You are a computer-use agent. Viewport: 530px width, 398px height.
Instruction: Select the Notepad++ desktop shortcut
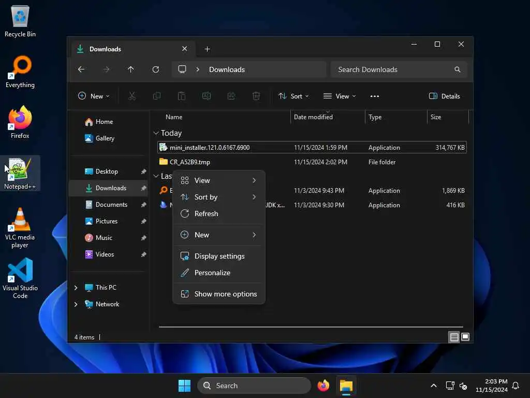[x=20, y=173]
